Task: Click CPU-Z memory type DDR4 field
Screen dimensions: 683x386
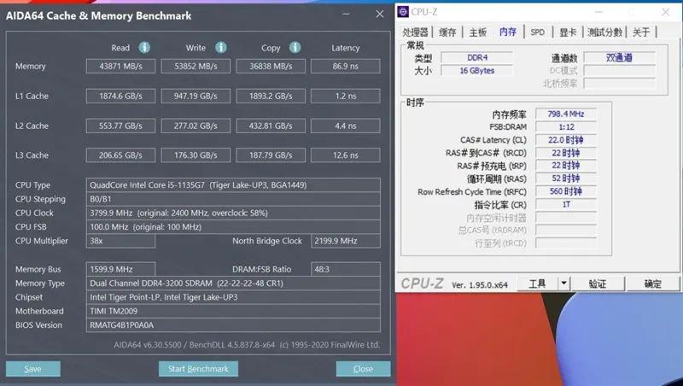Action: coord(477,57)
